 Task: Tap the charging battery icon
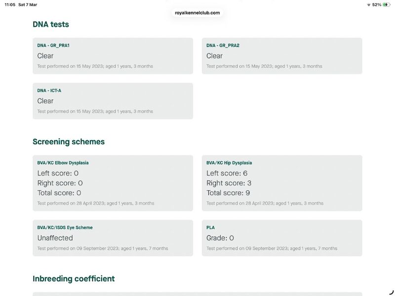click(386, 4)
